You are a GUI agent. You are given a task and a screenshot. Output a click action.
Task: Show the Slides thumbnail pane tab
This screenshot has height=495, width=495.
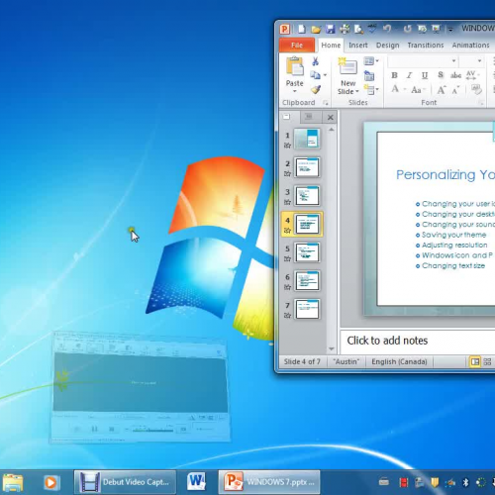point(287,117)
